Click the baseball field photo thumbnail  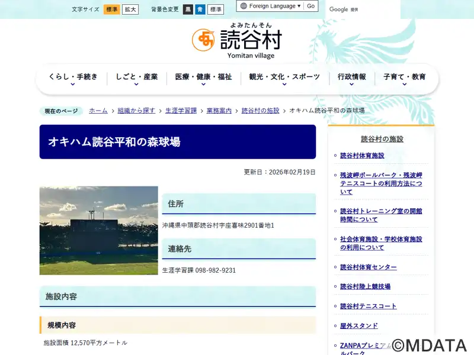(x=99, y=230)
